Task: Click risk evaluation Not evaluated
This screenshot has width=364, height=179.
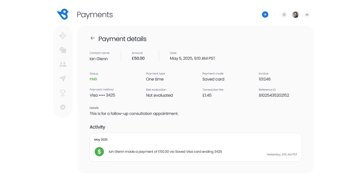Action: (x=160, y=95)
